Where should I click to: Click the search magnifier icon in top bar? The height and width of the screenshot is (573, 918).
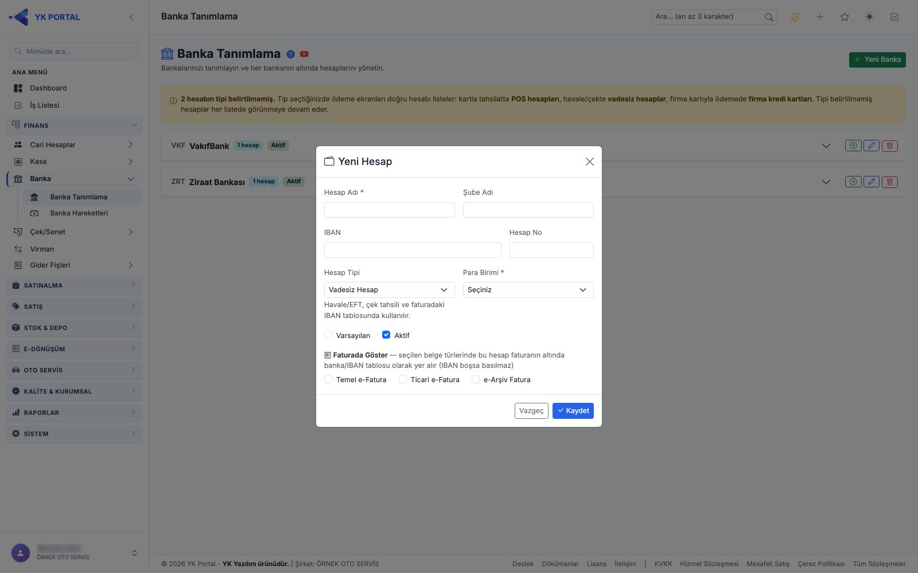[x=769, y=17]
